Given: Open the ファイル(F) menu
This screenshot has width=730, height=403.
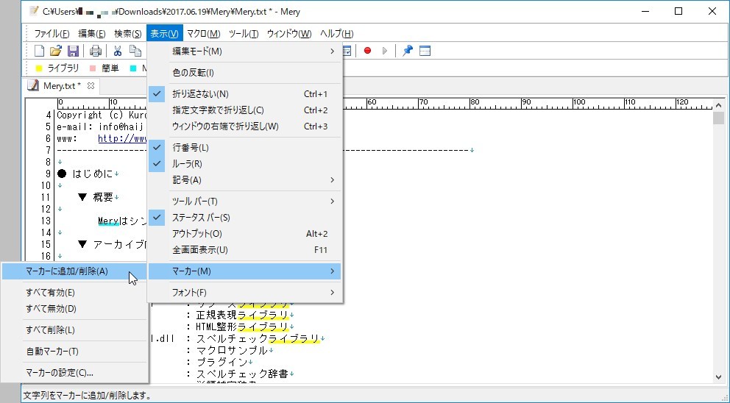Looking at the screenshot, I should (52, 34).
